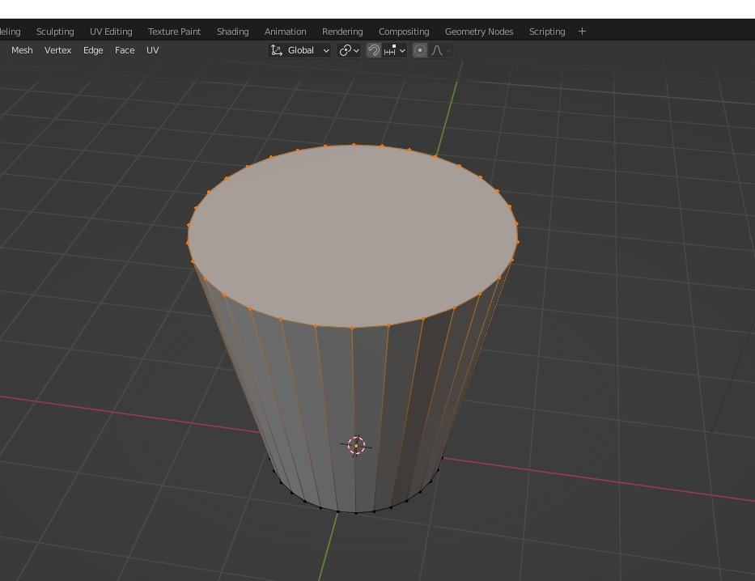755x581 pixels.
Task: Open the Edge menu
Action: pos(93,50)
